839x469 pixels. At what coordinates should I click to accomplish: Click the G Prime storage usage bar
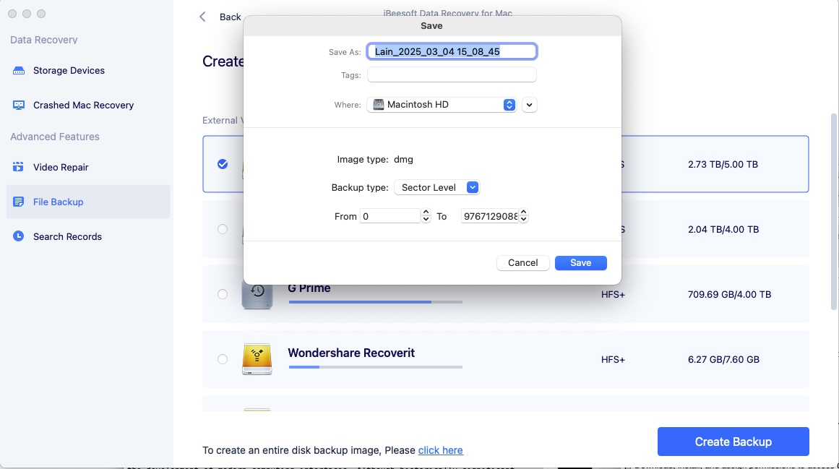click(374, 302)
